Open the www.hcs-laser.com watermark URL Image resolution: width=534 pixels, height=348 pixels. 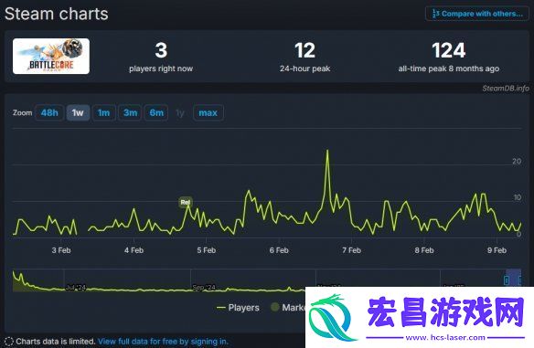(445, 338)
